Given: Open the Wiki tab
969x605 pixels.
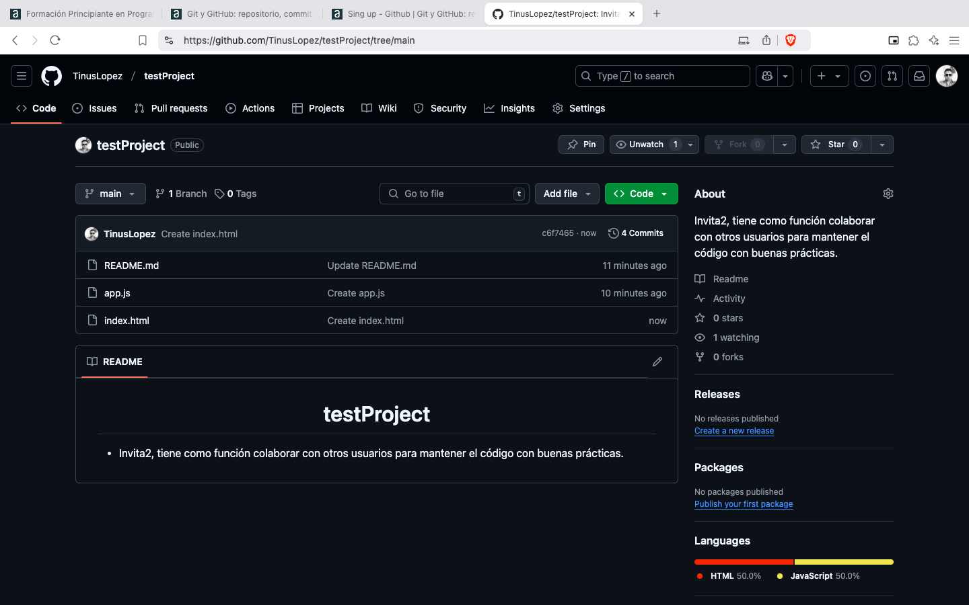Looking at the screenshot, I should pyautogui.click(x=379, y=108).
